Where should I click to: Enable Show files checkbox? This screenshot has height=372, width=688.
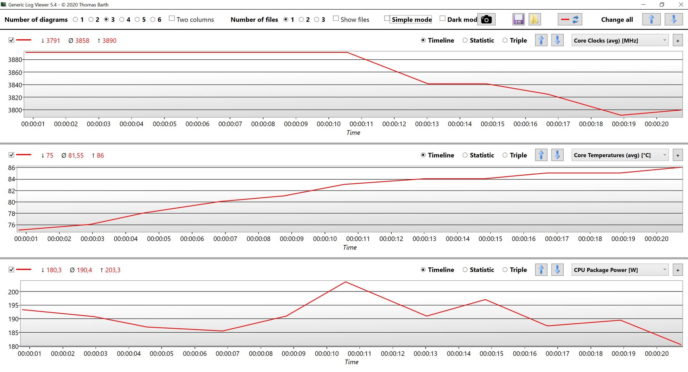pos(336,19)
